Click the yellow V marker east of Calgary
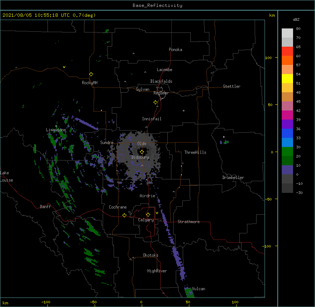The image size is (315, 307). 157,213
